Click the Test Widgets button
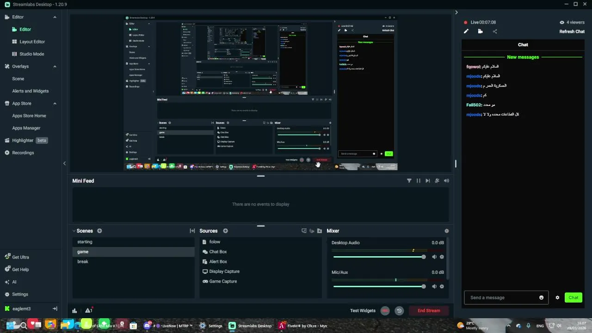The width and height of the screenshot is (592, 333). pos(363,311)
